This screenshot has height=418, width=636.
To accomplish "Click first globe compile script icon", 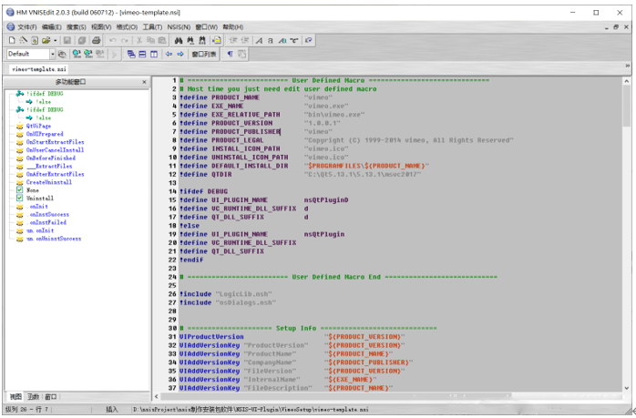I will (77, 54).
